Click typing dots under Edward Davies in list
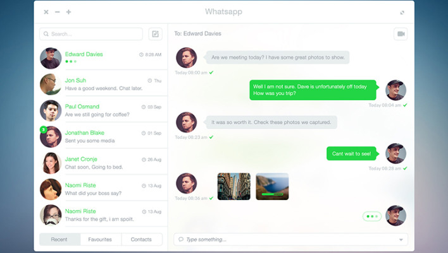 coord(71,62)
